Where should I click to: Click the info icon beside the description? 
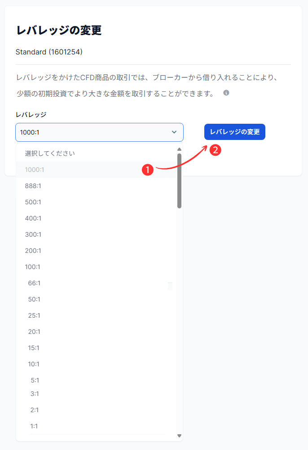pyautogui.click(x=226, y=93)
